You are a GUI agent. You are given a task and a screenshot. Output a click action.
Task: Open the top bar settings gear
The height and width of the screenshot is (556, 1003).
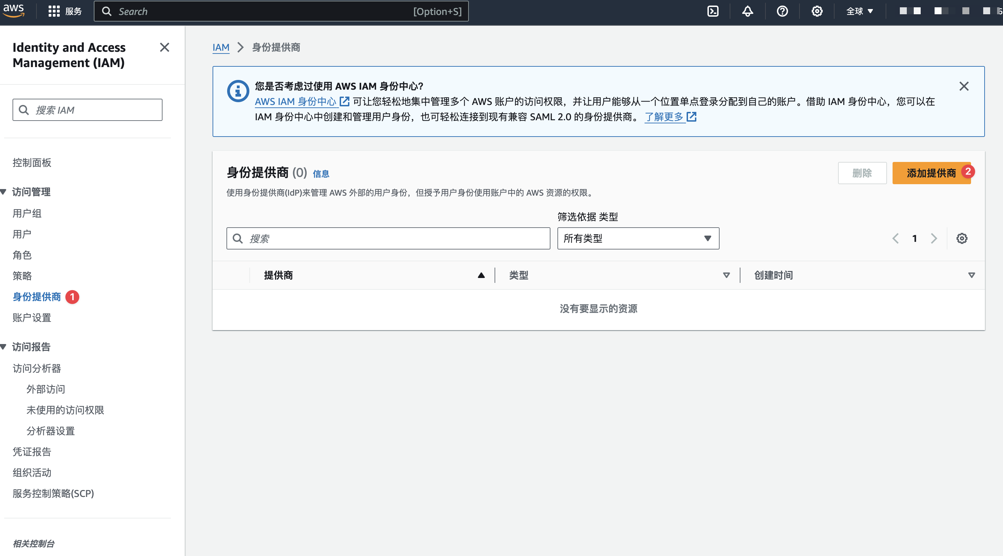coord(817,11)
